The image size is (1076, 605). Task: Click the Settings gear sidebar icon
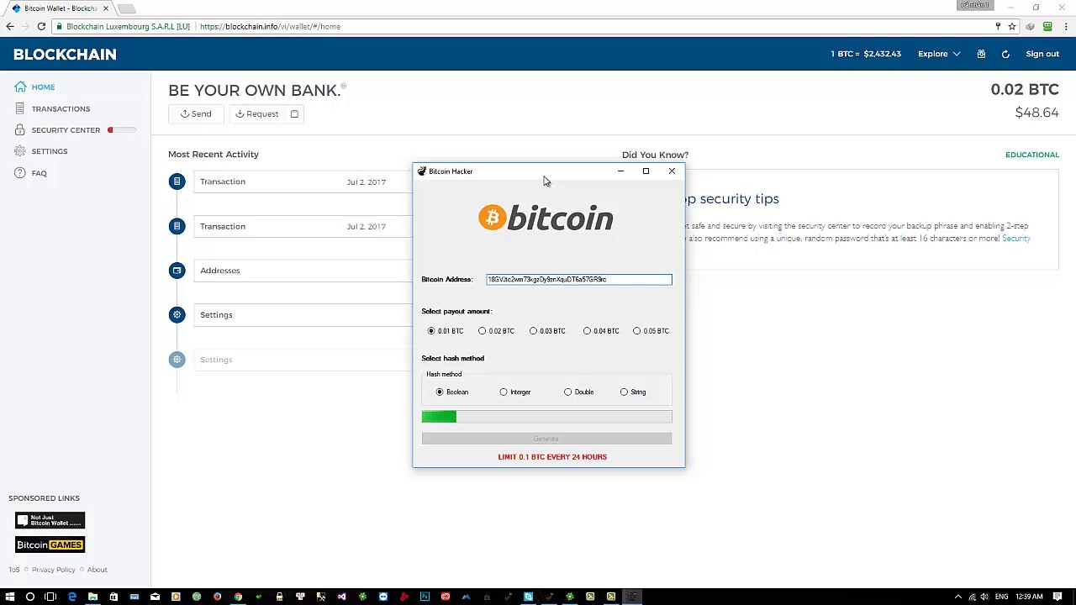pos(20,151)
